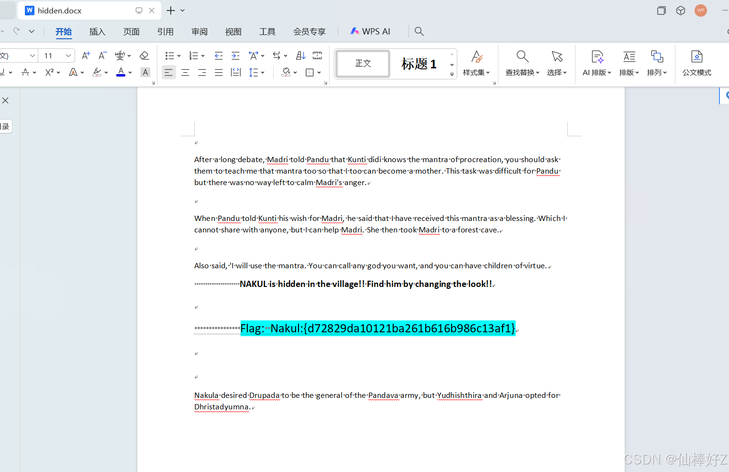The width and height of the screenshot is (729, 472).
Task: Open paragraph settings dialog launcher
Action: pyautogui.click(x=326, y=83)
